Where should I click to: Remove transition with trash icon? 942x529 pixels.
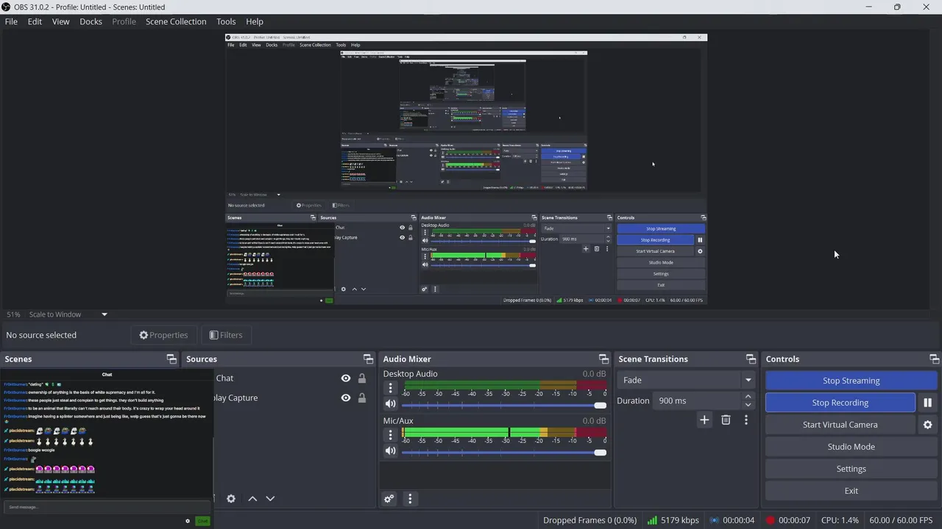pos(726,420)
